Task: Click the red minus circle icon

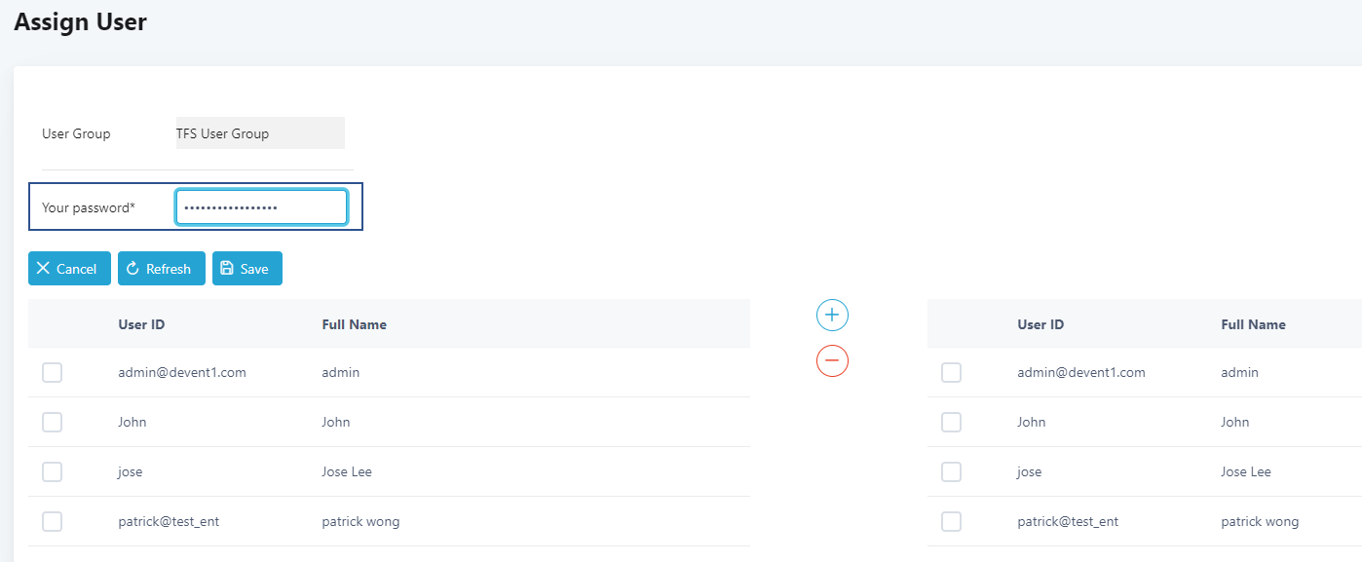Action: pyautogui.click(x=832, y=360)
